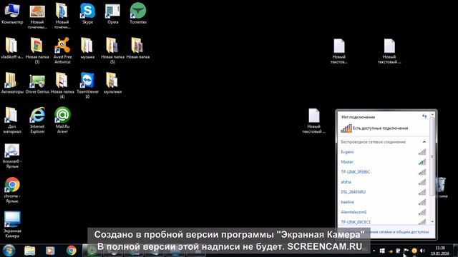Select the TeamViewer 10 shortcut
458x257 pixels.
coord(87,85)
